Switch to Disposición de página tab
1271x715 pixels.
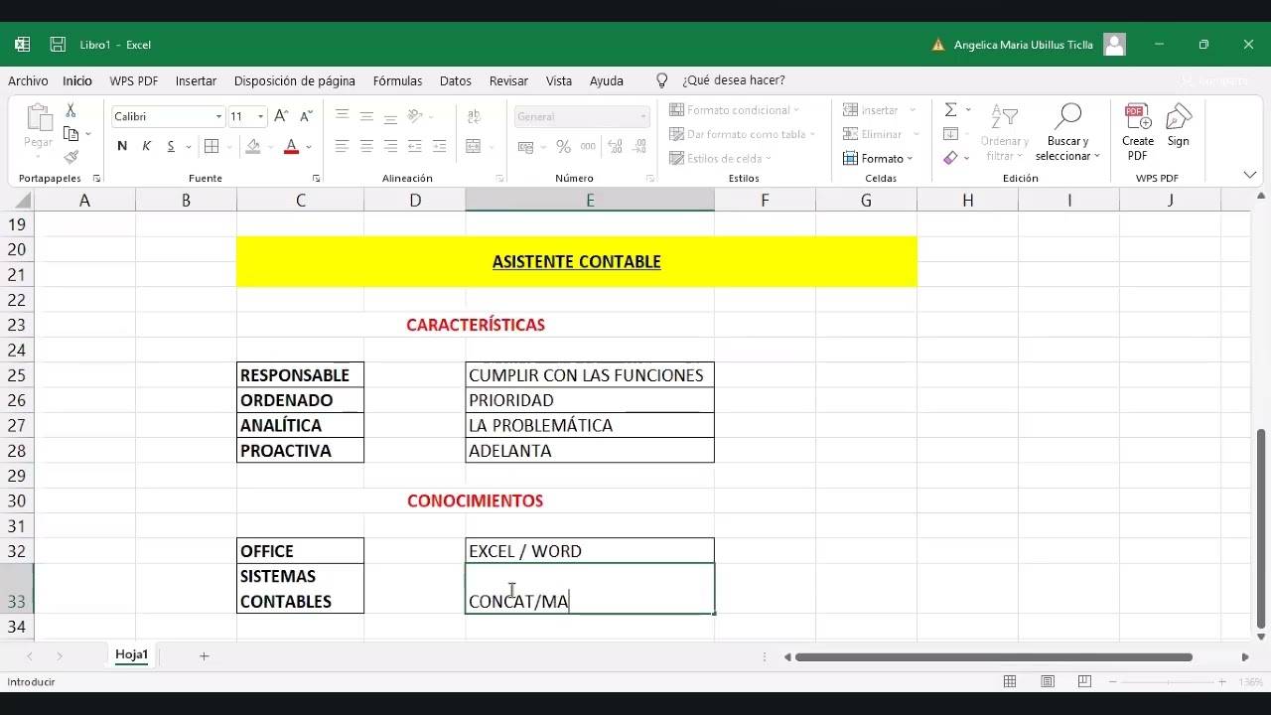click(295, 80)
